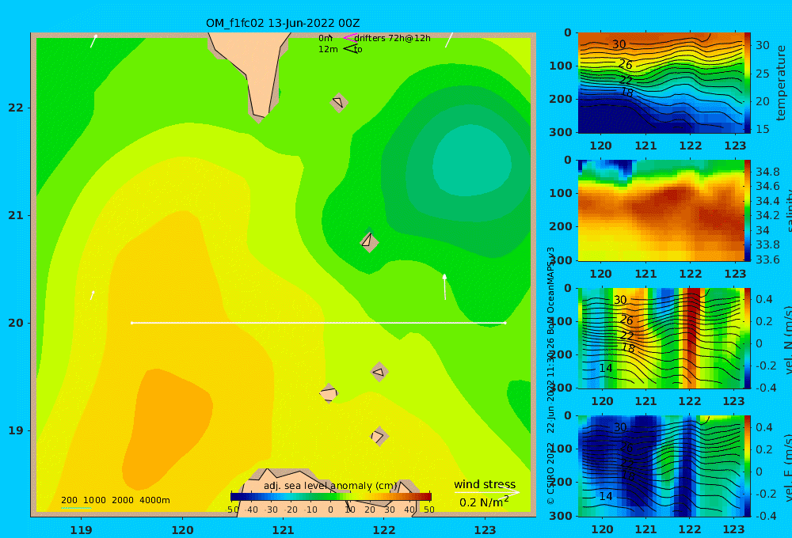Click the island marker at 22N near 121.5E
The width and height of the screenshot is (792, 538).
pos(339,102)
